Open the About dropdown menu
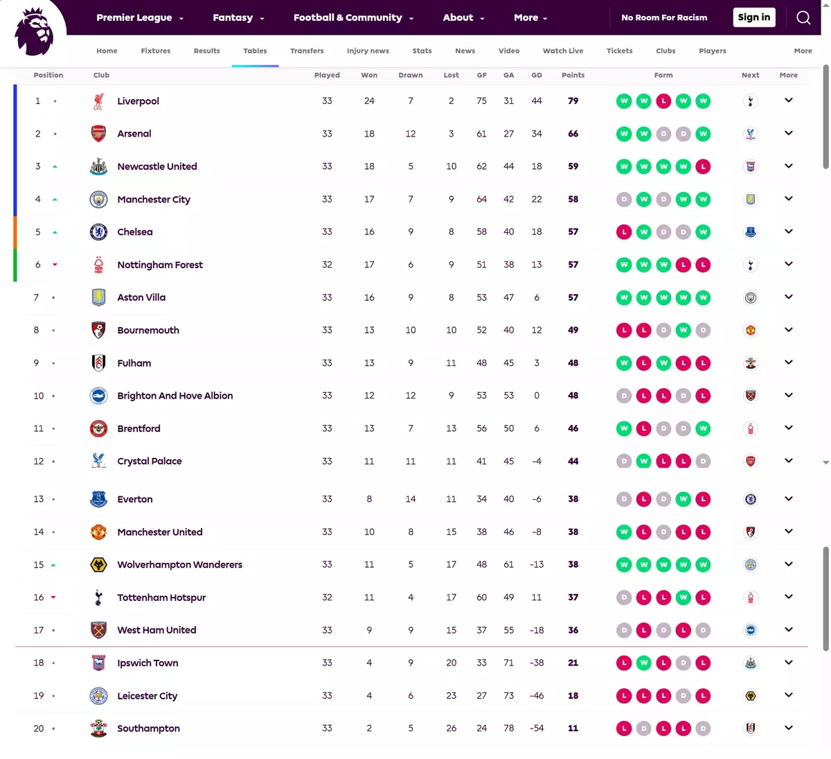 [x=463, y=17]
